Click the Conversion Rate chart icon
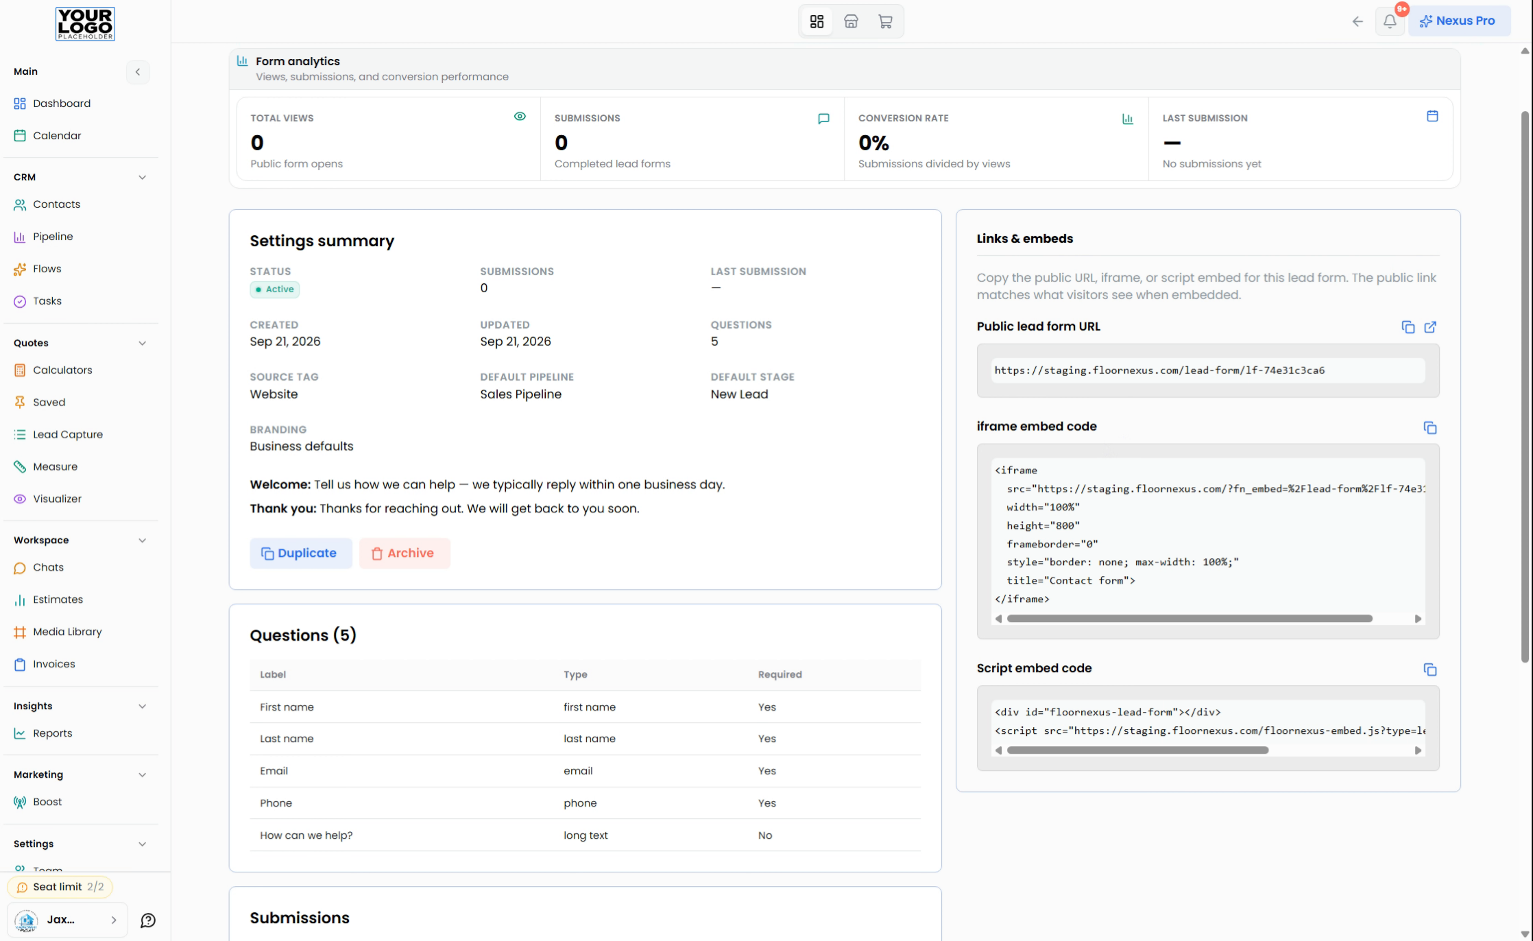Screen dimensions: 1533x941 [1128, 119]
